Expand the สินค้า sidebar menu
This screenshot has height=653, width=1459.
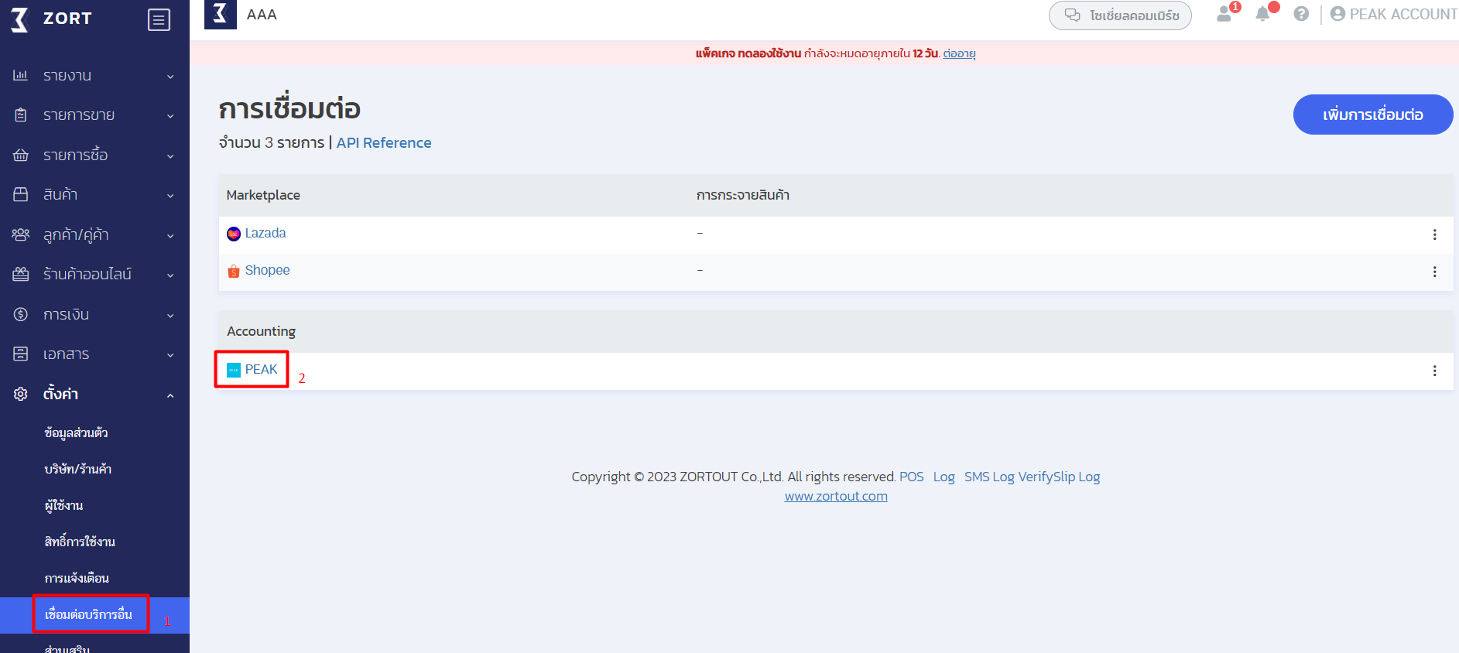point(94,195)
